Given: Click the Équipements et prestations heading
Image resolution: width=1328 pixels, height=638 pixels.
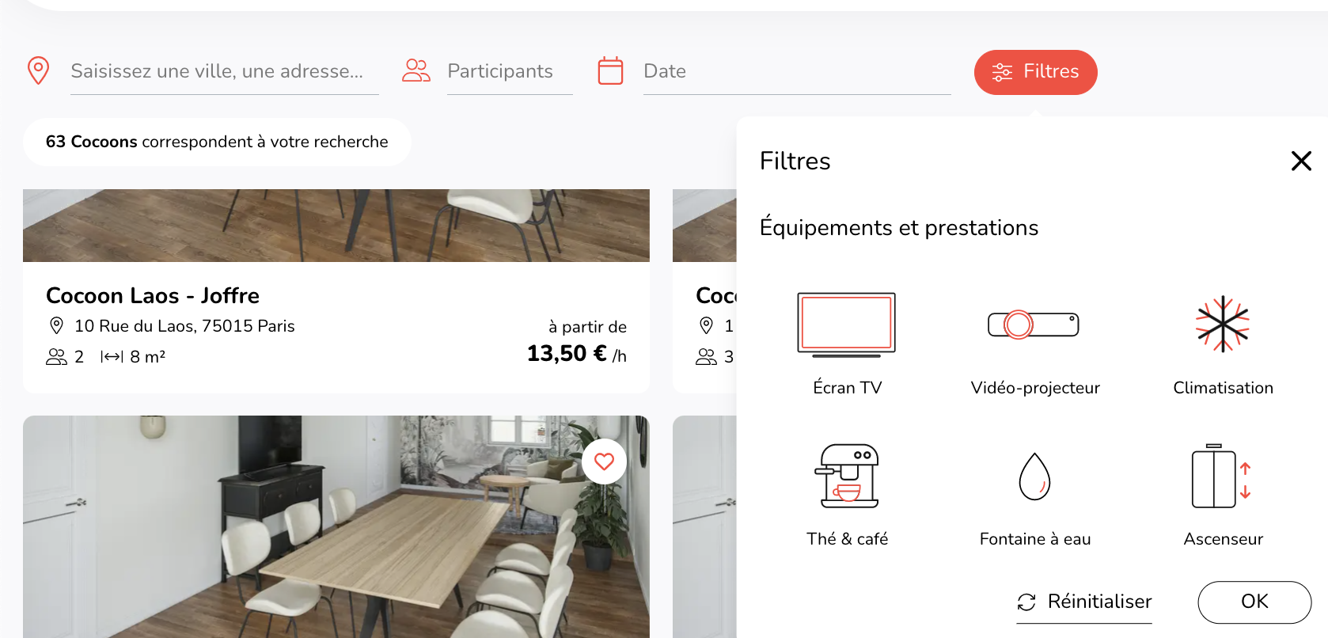Looking at the screenshot, I should point(898,226).
